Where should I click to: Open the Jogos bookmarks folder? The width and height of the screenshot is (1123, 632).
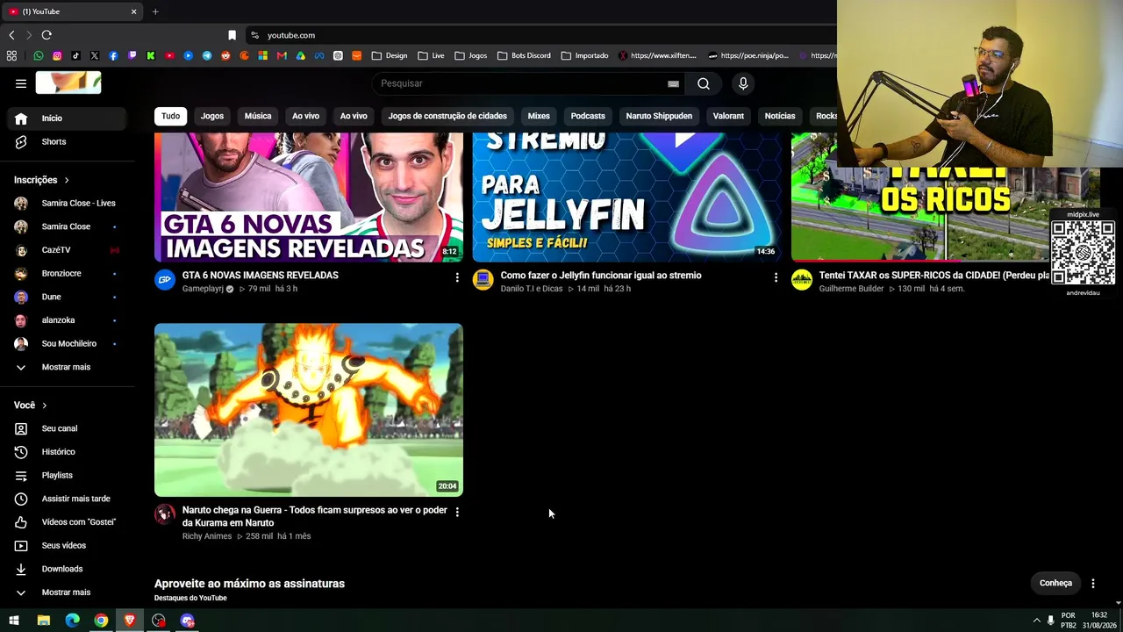pos(470,55)
